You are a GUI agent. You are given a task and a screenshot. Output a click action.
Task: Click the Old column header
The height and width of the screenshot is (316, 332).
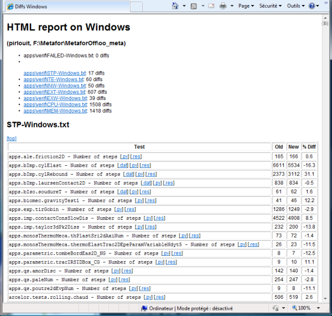(x=279, y=147)
